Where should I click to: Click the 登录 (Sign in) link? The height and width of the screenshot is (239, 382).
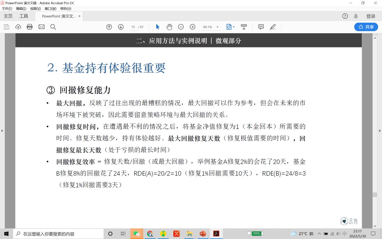pos(370,16)
